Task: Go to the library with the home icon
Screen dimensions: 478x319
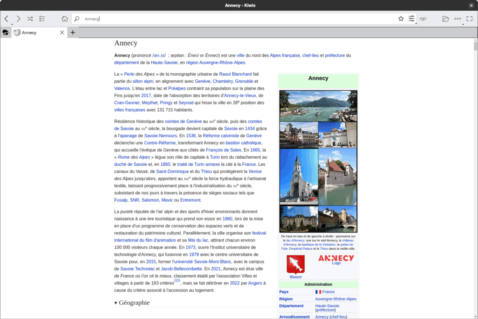Action: 65,19
